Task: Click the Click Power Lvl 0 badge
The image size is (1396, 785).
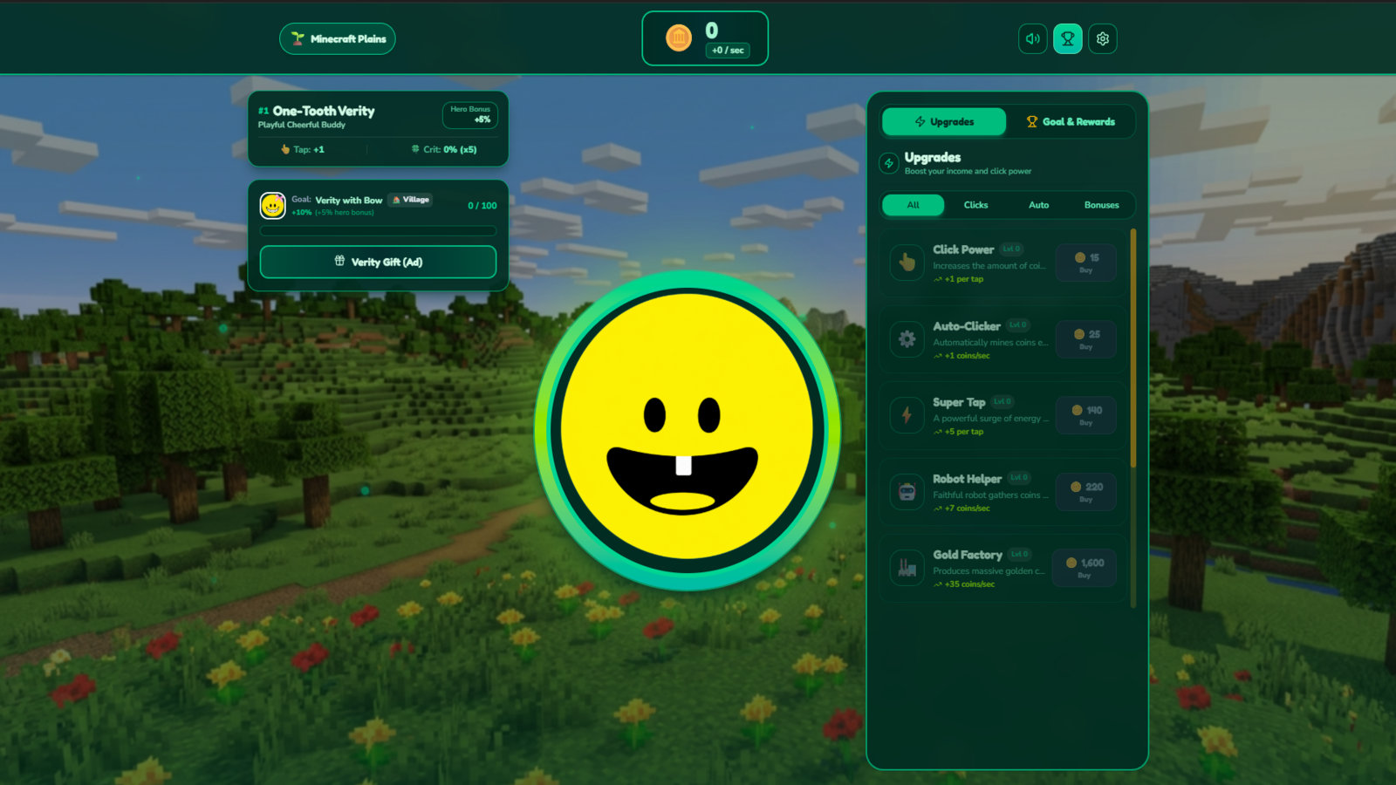Action: (1011, 249)
